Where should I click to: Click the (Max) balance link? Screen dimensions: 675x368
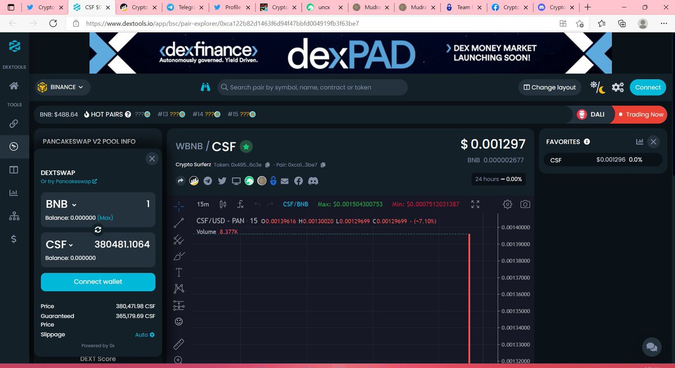point(105,217)
